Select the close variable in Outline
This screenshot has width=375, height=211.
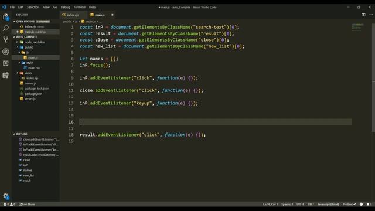point(26,160)
